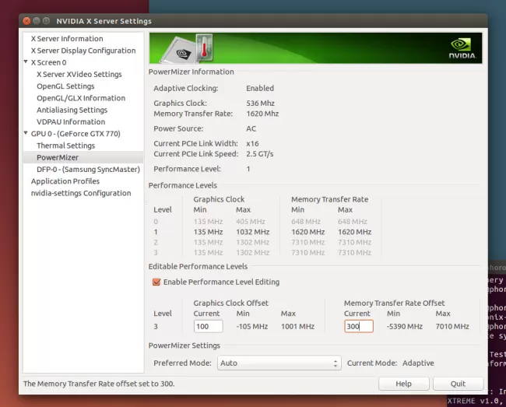The image size is (506, 407).
Task: Open nvidia-settings Configuration page
Action: point(81,193)
